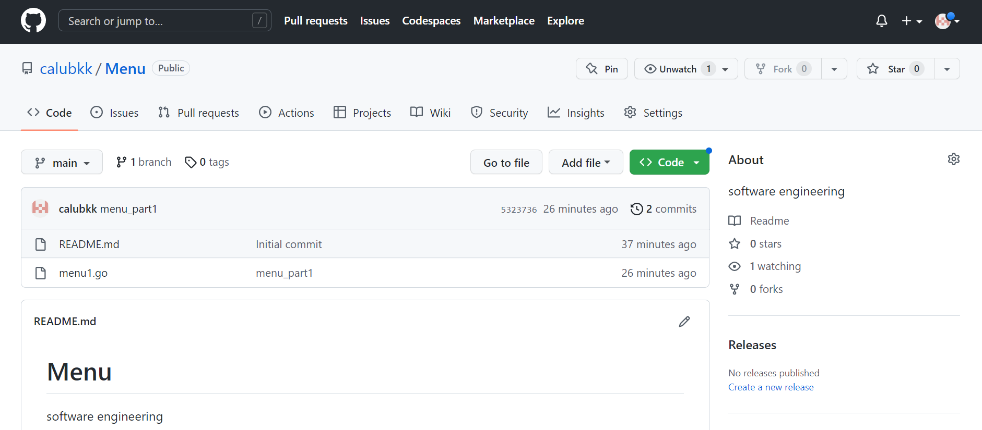Expand the green Code dropdown
Image resolution: width=982 pixels, height=430 pixels.
[x=669, y=163]
